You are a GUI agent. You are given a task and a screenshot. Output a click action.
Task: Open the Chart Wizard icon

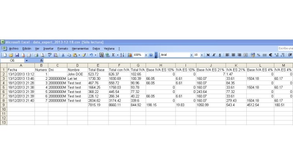[130, 55]
